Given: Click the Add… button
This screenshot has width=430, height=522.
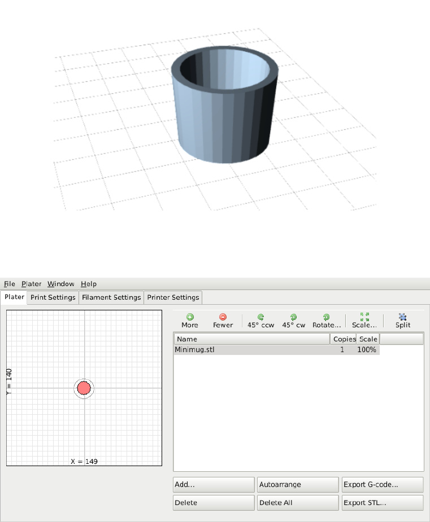Looking at the screenshot, I should (x=214, y=484).
